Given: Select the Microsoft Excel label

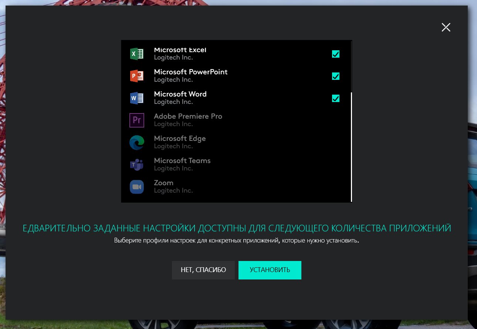Looking at the screenshot, I should tap(180, 50).
